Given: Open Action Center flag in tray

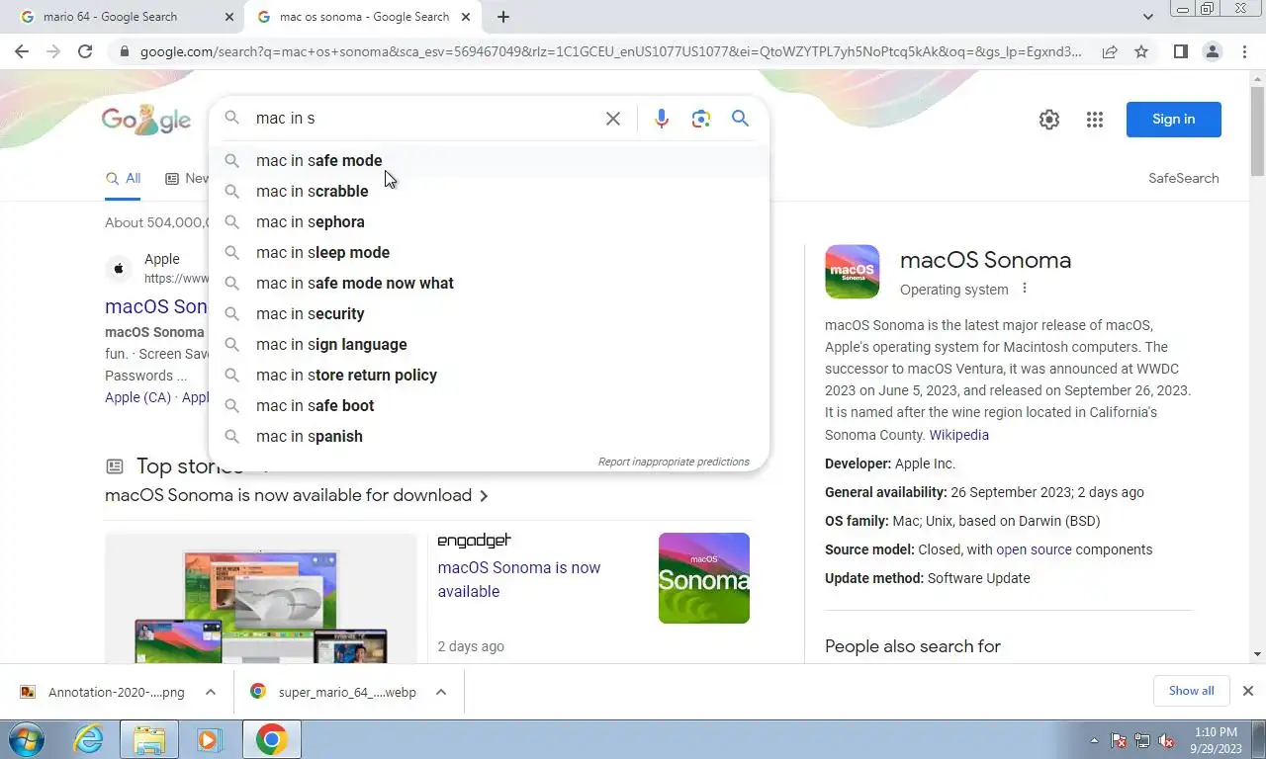Looking at the screenshot, I should coord(1119,740).
